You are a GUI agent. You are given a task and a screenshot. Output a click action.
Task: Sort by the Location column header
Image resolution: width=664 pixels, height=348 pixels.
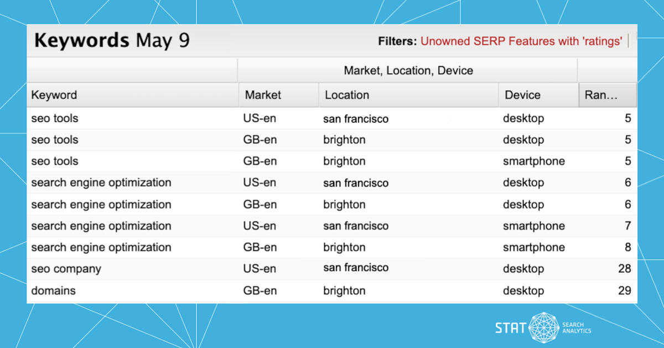(347, 95)
